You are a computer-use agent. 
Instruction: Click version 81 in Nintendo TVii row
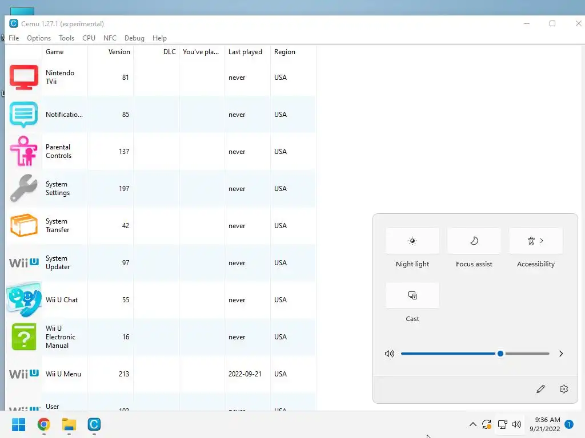pos(125,78)
